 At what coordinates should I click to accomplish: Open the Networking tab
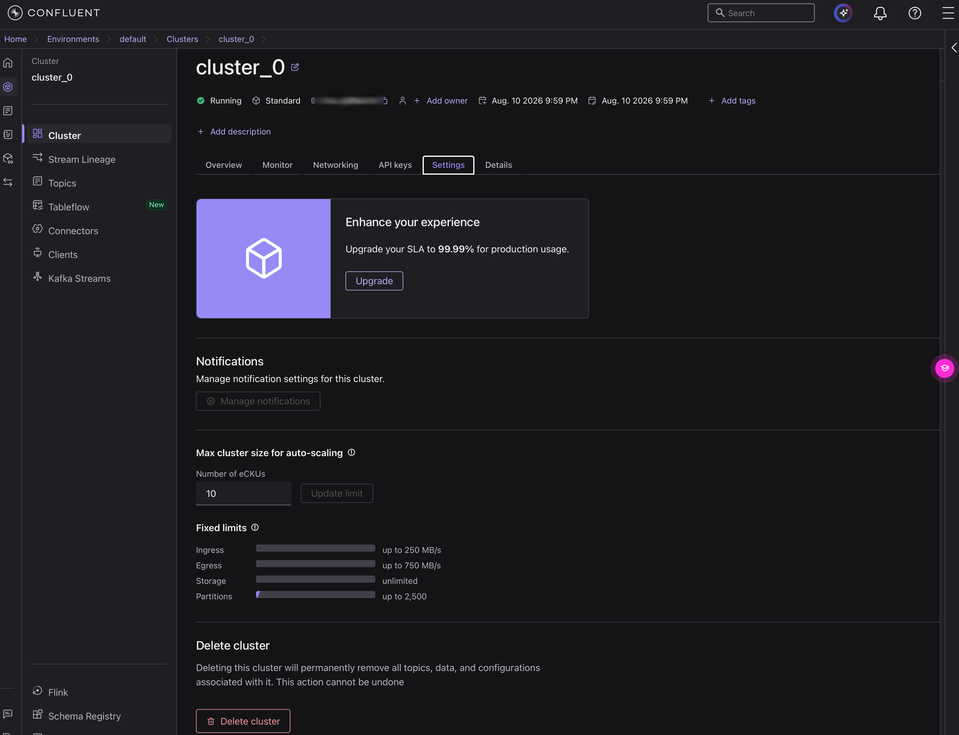(335, 165)
